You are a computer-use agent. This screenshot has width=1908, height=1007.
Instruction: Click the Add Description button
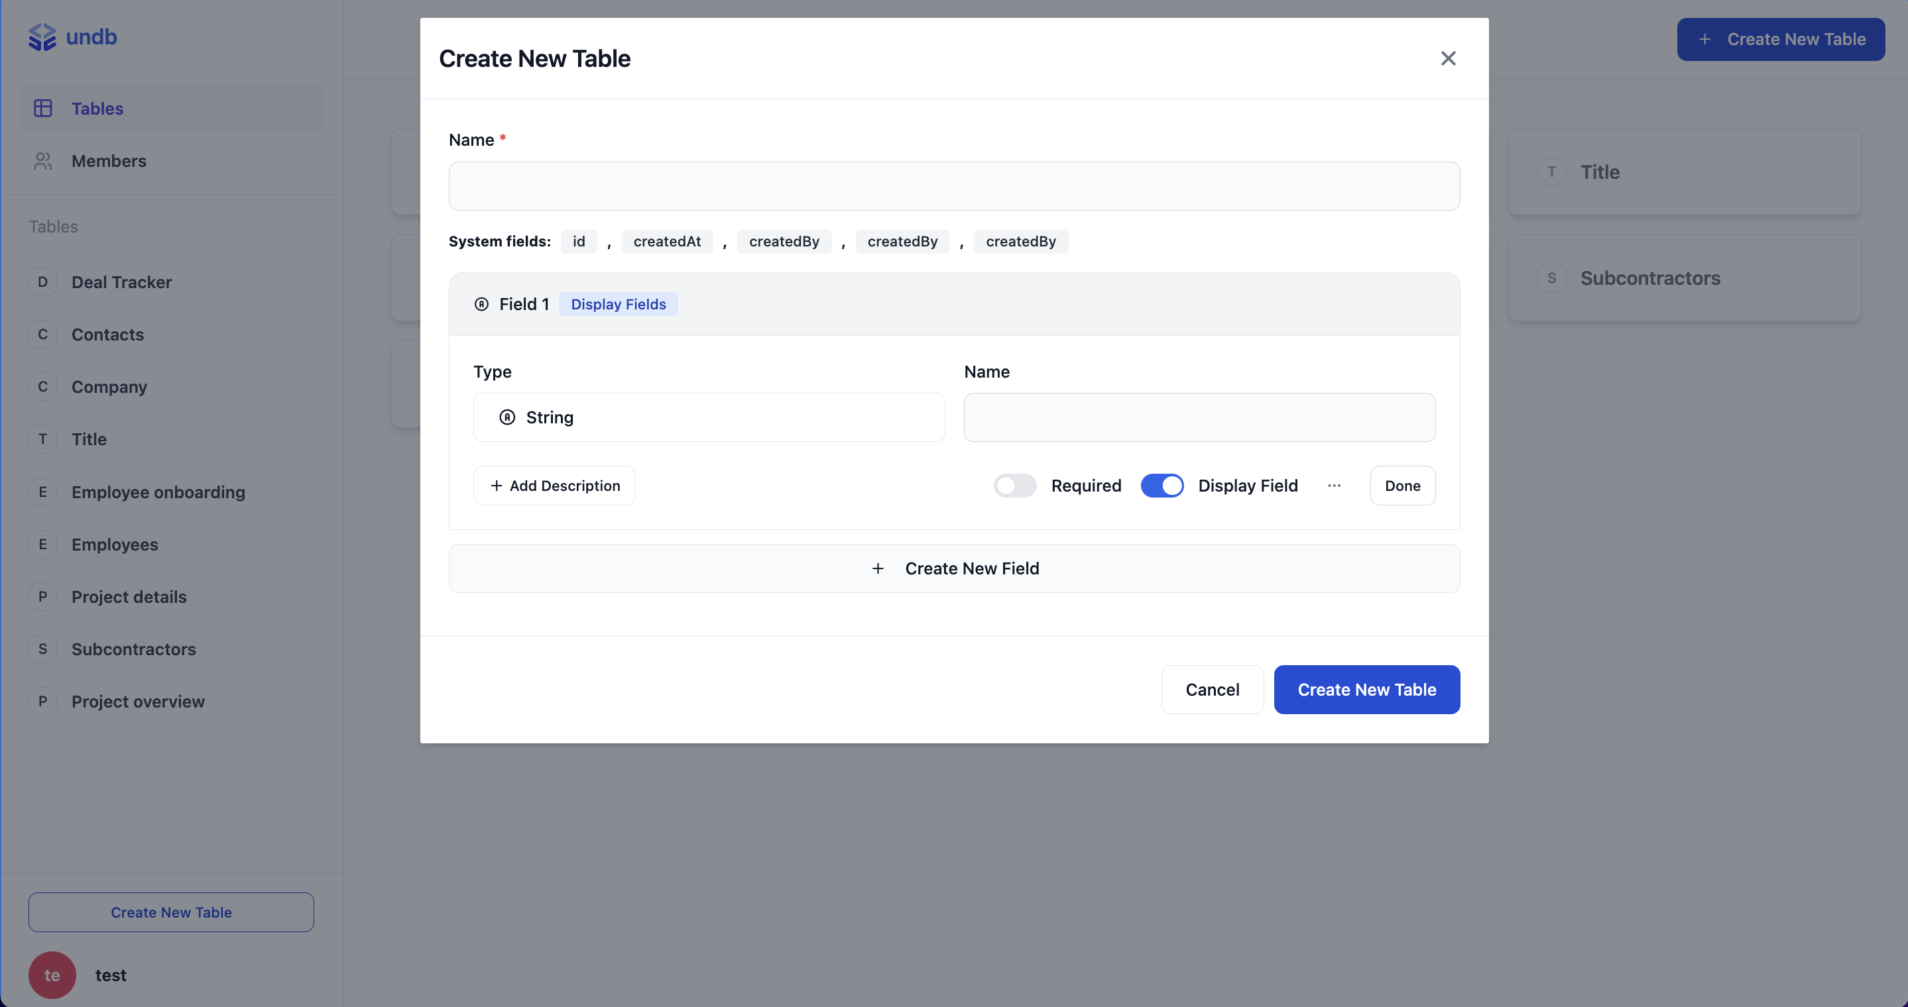click(554, 486)
